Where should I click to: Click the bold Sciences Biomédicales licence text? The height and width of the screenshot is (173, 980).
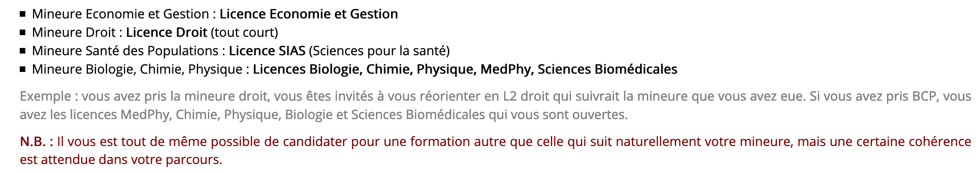[x=607, y=69]
